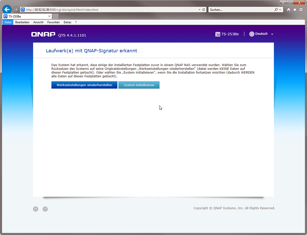Screen dimensions: 307x235
Task: Click the TS-253Be NAS device icon
Action: (x=218, y=34)
